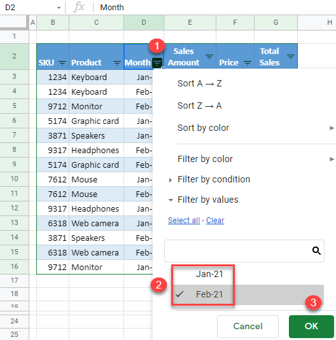This screenshot has height=340, width=336.
Task: Choose Sort A → Z
Action: click(x=200, y=83)
